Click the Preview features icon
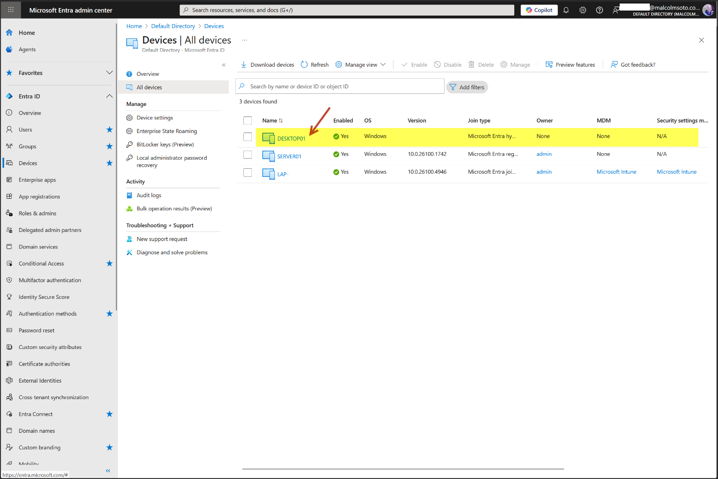Screen dimensions: 718x479 [549, 65]
